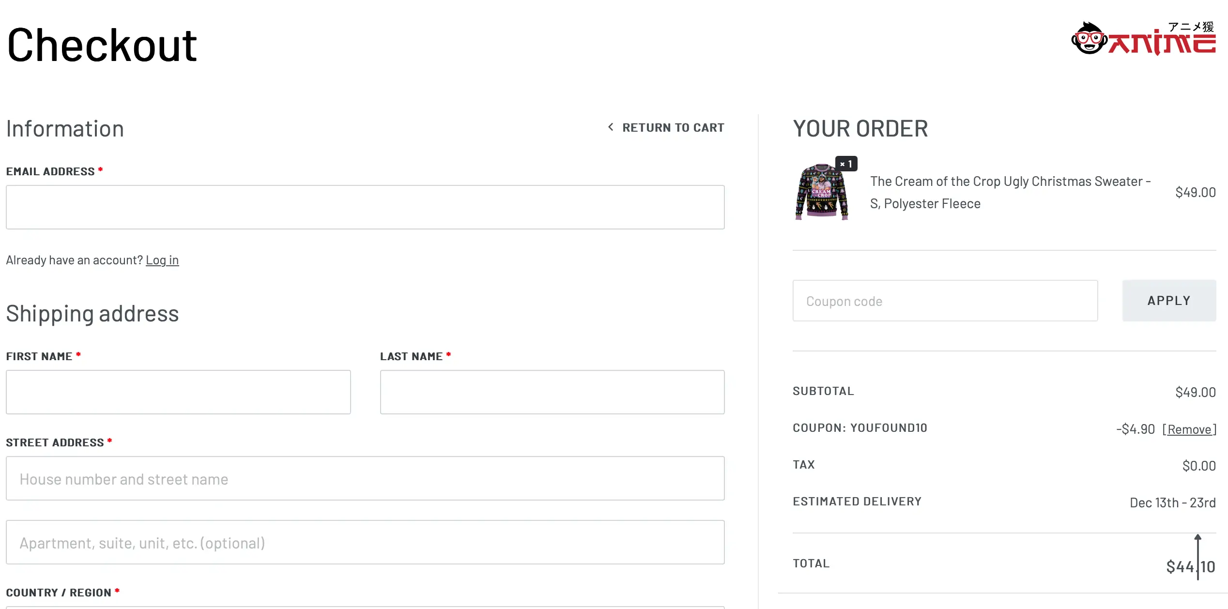The image size is (1228, 609).
Task: Click into the First Name field
Action: (x=178, y=392)
